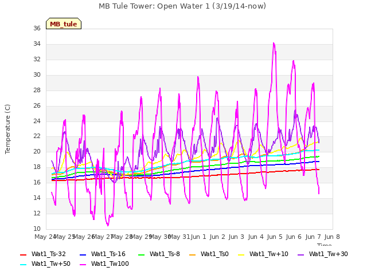Viewport: 367px width, 275px height.
Task: Click the MB_tule label box
Action: tap(64, 23)
